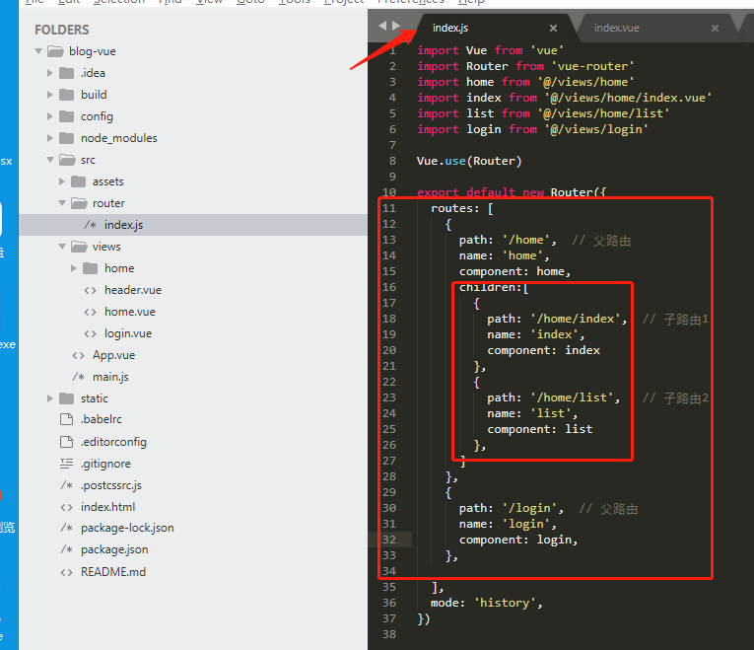Image resolution: width=754 pixels, height=650 pixels.
Task: Click the open router folder icon
Action: coord(79,203)
